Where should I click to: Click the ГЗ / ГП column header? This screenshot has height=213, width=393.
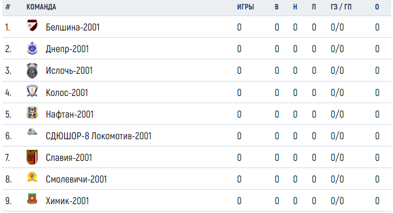tap(341, 7)
